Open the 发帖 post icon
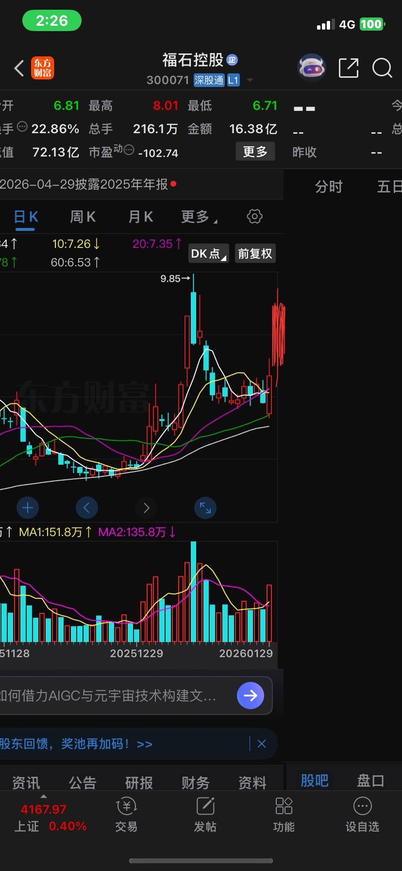The image size is (402, 871). [205, 815]
